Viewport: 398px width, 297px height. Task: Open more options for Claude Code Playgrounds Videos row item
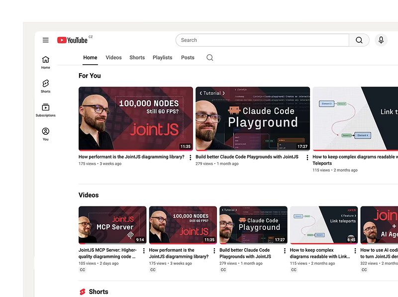coord(285,251)
